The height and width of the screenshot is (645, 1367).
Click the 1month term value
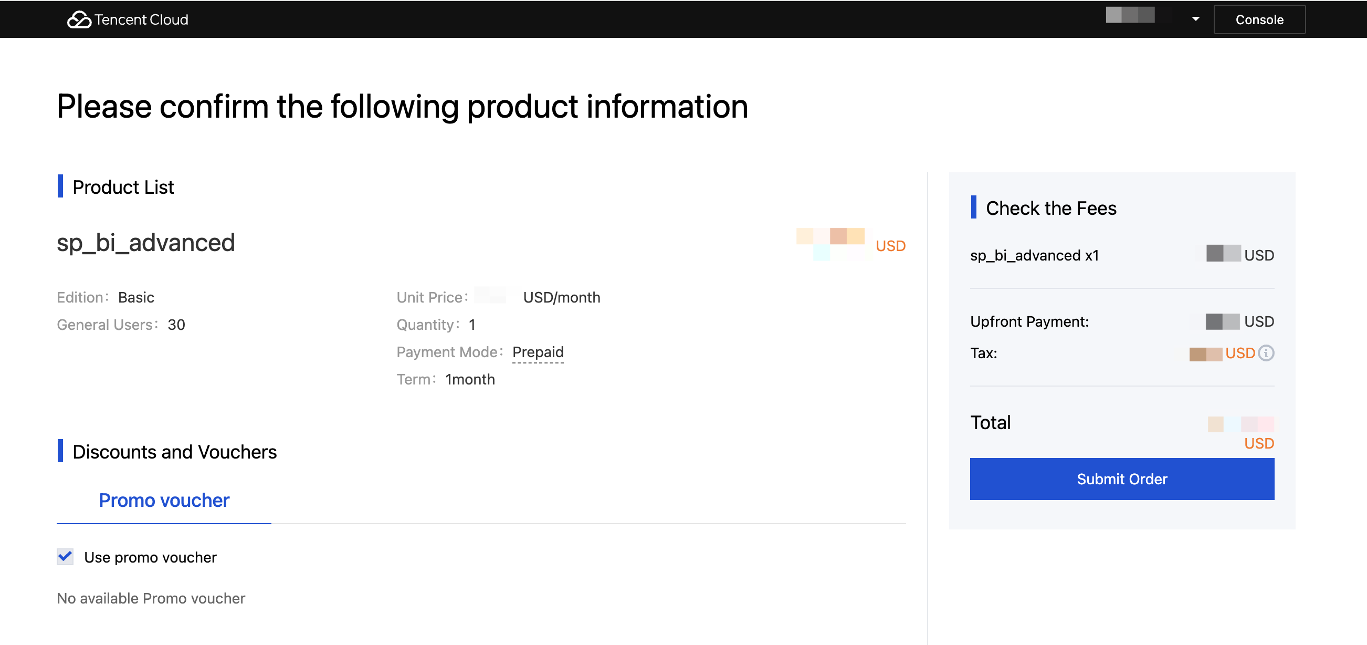point(470,380)
